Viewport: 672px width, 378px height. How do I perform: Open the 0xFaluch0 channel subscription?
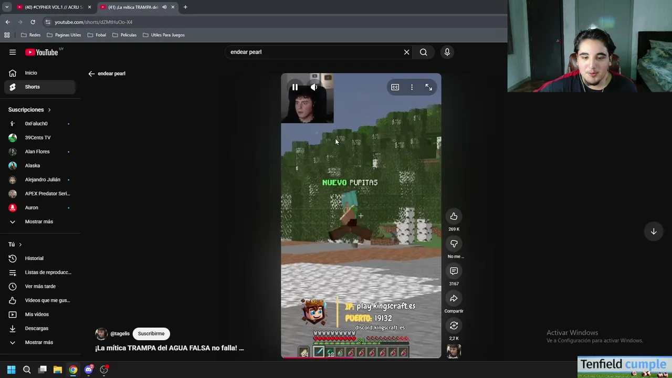40,123
